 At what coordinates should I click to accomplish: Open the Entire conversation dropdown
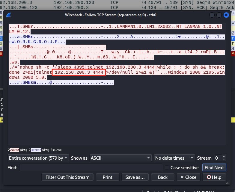[38, 158]
